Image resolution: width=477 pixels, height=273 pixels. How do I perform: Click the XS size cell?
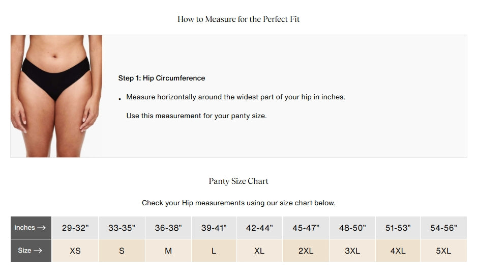coord(75,251)
